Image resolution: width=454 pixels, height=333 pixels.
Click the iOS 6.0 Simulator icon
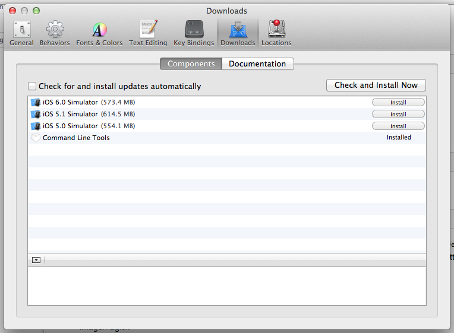36,103
